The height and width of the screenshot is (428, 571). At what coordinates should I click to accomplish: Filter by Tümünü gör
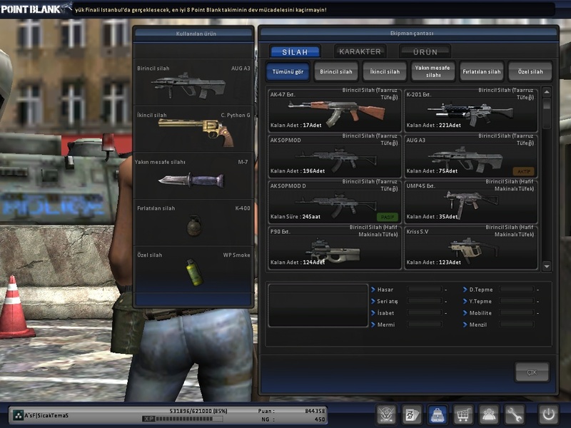coord(288,71)
